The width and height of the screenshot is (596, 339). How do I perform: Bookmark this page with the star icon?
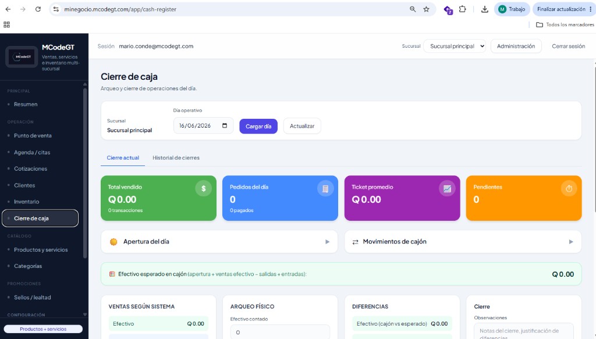coord(426,9)
